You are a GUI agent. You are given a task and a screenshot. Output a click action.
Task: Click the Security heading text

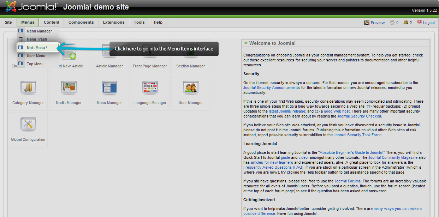tap(251, 74)
